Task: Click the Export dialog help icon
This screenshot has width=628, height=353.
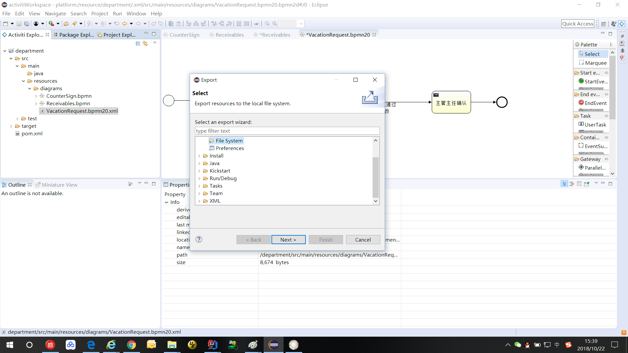Action: [x=199, y=239]
